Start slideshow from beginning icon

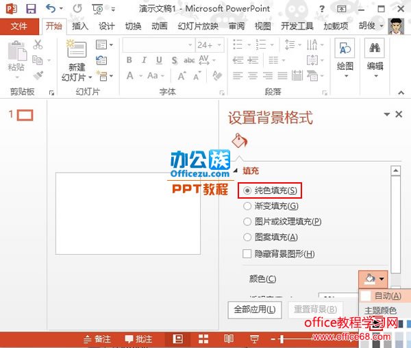(97, 9)
